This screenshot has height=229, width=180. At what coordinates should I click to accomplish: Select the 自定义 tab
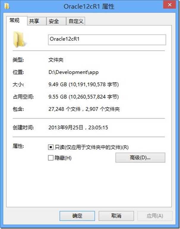coord(76,21)
